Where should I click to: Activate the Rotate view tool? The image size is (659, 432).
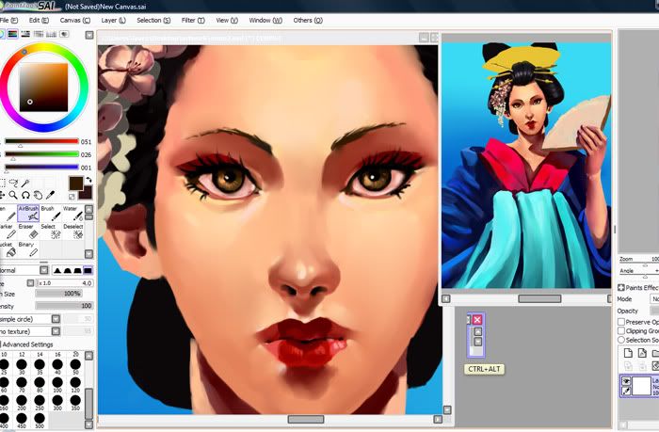(x=25, y=195)
